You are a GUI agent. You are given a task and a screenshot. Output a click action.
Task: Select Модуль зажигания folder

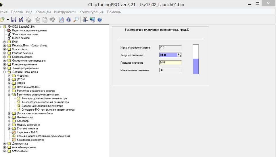[x=28, y=125]
